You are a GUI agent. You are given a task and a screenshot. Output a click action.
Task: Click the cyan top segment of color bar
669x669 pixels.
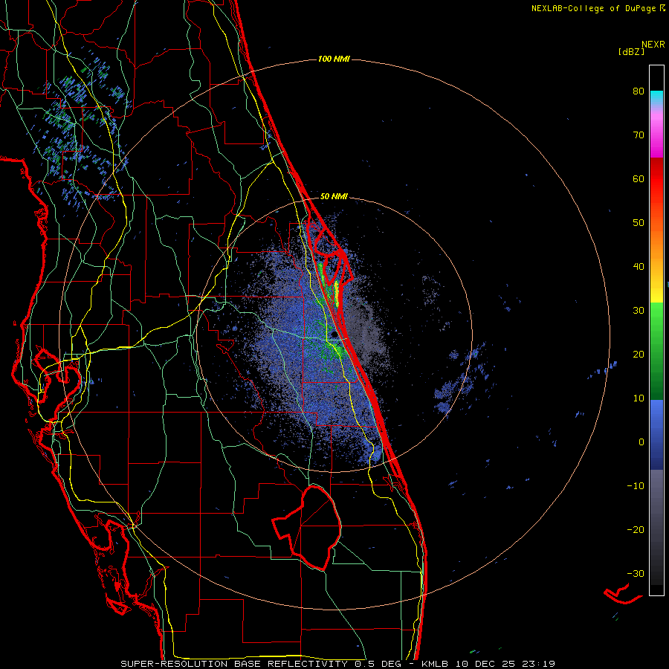(x=656, y=98)
